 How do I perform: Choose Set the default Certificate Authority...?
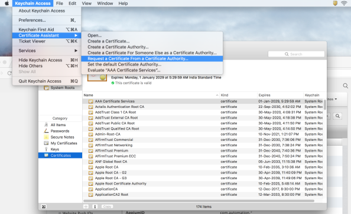pos(152,64)
